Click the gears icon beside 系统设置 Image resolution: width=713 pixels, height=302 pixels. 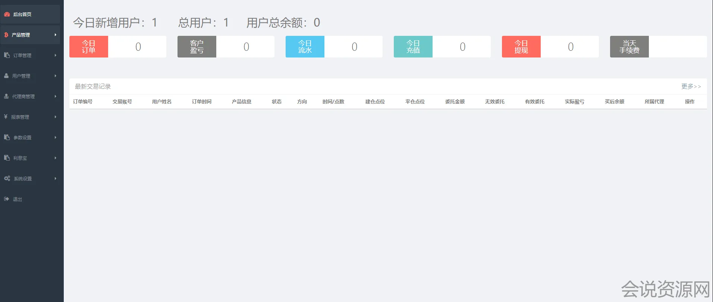7,178
